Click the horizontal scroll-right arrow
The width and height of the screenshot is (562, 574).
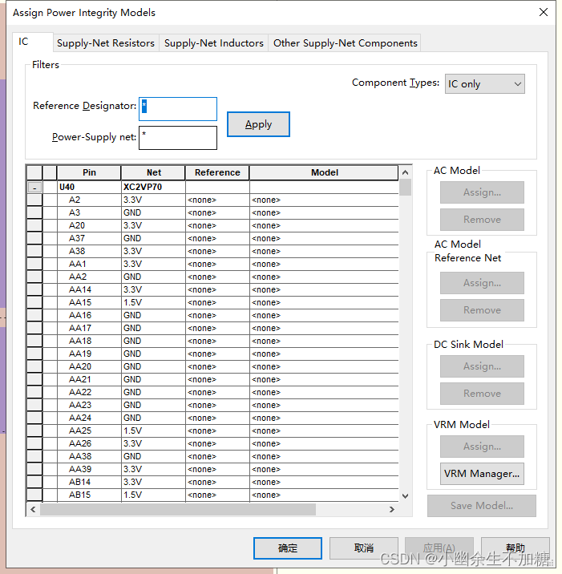tap(392, 509)
